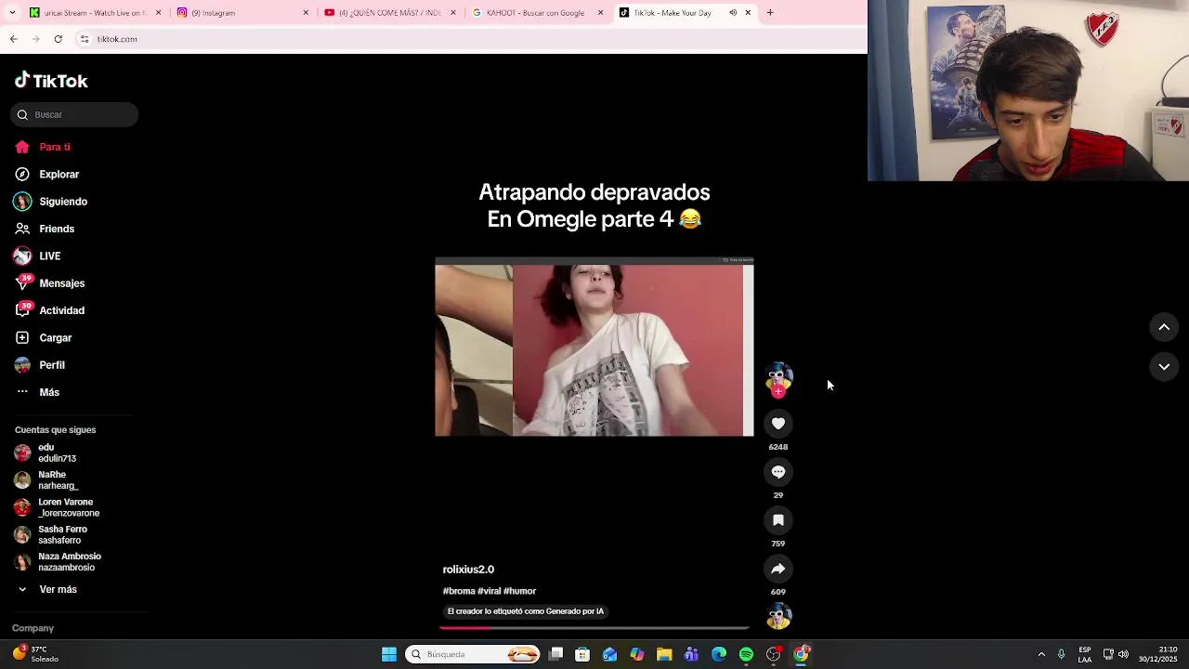Open edu edulin713 account
The image size is (1189, 669).
pyautogui.click(x=46, y=453)
